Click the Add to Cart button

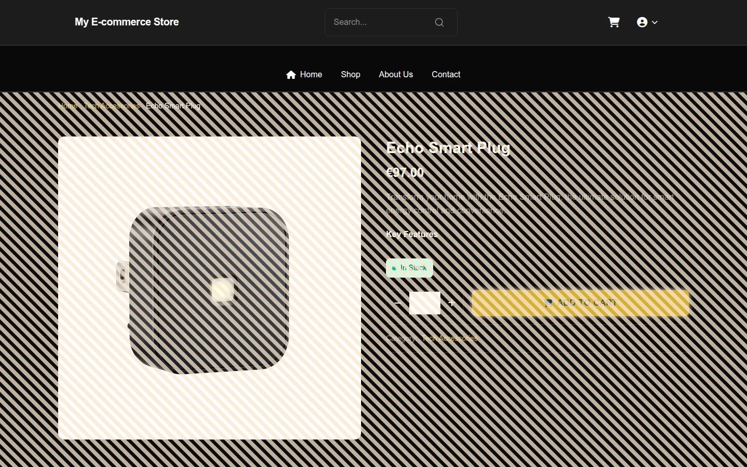[580, 303]
